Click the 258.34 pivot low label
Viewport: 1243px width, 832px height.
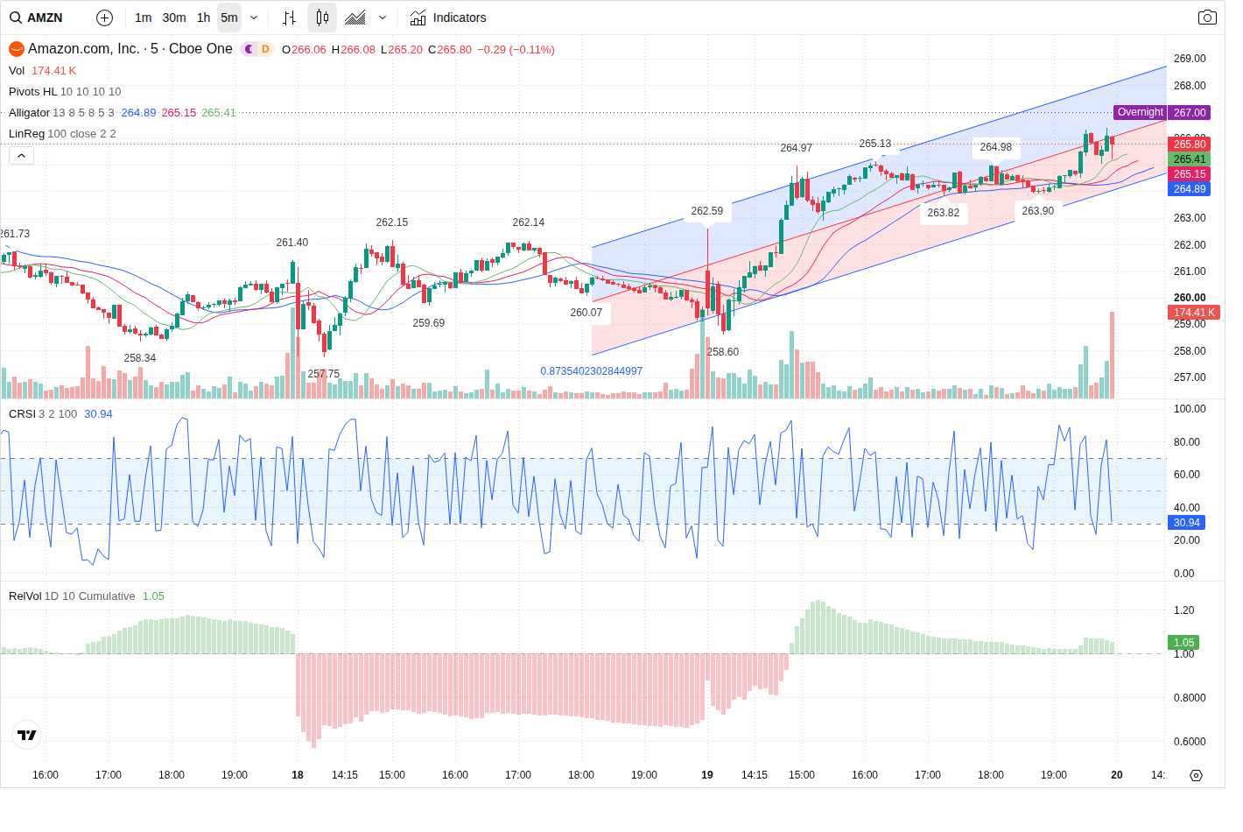click(140, 358)
